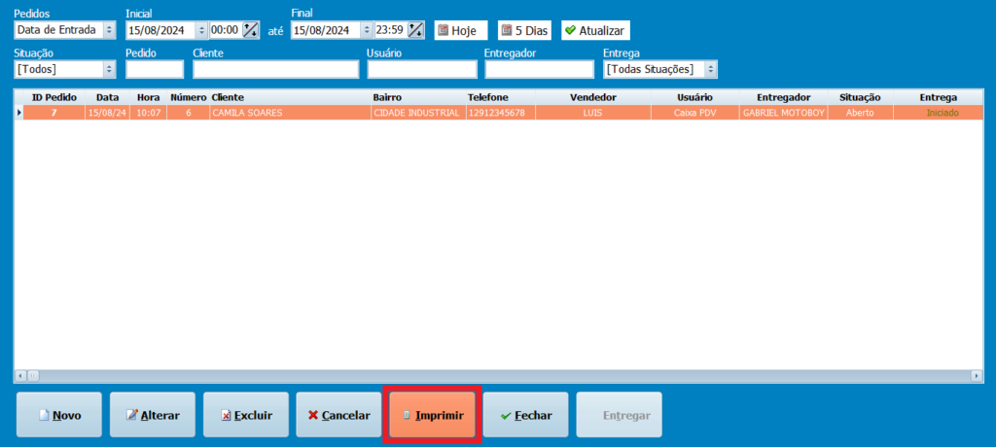The image size is (996, 447).
Task: Click the Hoje calendar button
Action: [x=461, y=30]
